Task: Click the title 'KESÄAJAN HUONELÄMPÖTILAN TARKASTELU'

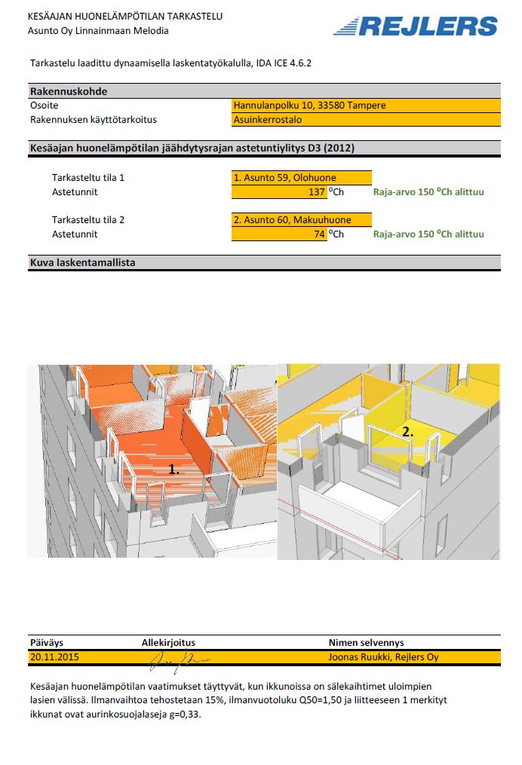Action: (x=125, y=16)
